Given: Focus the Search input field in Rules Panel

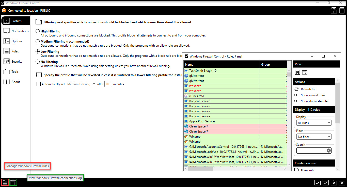Looking at the screenshot, I should [x=312, y=151].
